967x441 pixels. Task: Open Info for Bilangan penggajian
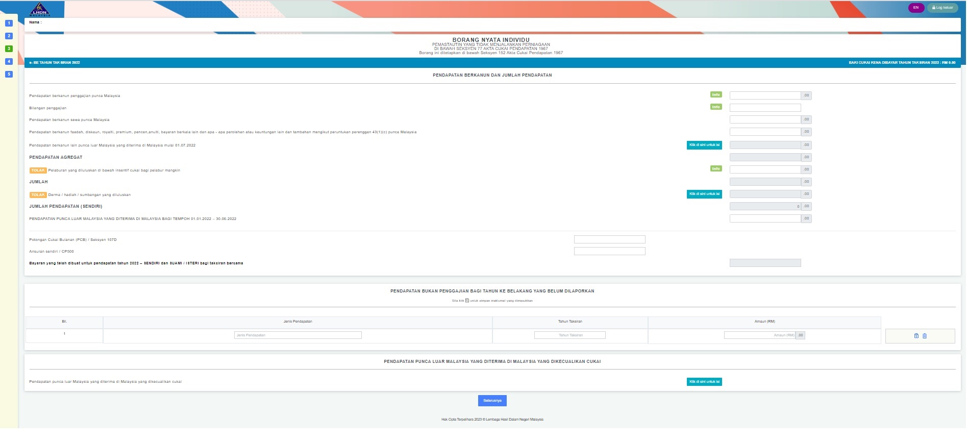[x=716, y=107]
